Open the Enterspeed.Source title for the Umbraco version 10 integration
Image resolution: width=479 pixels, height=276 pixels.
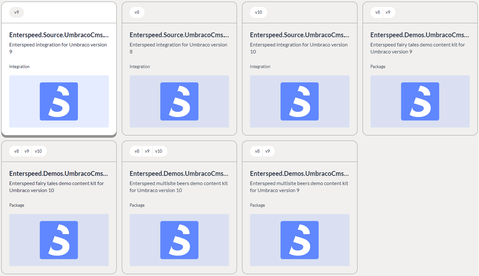299,35
